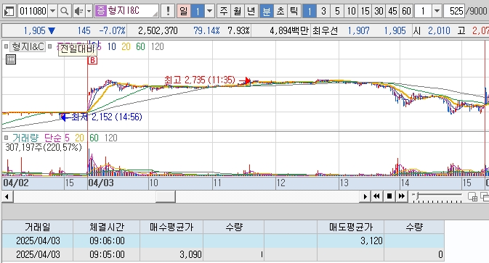Select the 주 weekly period button
This screenshot has width=489, height=263.
pyautogui.click(x=224, y=11)
